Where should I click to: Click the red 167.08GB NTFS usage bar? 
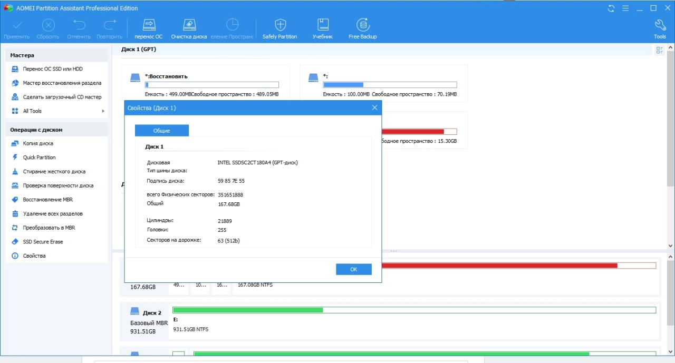tap(518, 266)
